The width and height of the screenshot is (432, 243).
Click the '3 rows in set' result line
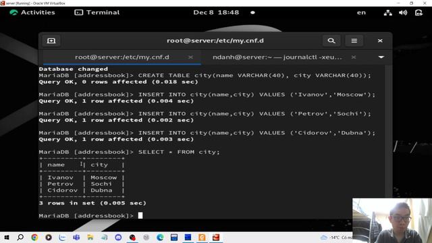(x=92, y=203)
